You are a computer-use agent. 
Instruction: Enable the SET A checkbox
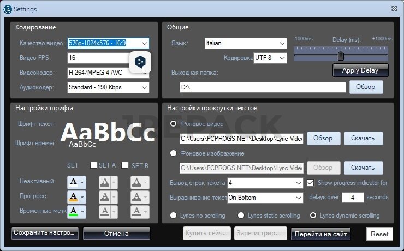click(93, 165)
